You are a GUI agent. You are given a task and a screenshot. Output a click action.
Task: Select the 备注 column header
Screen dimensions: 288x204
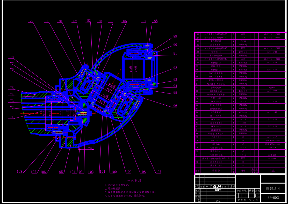pos(272,171)
